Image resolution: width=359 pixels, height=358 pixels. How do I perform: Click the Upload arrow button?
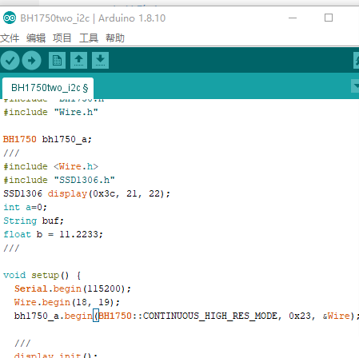[x=31, y=61]
